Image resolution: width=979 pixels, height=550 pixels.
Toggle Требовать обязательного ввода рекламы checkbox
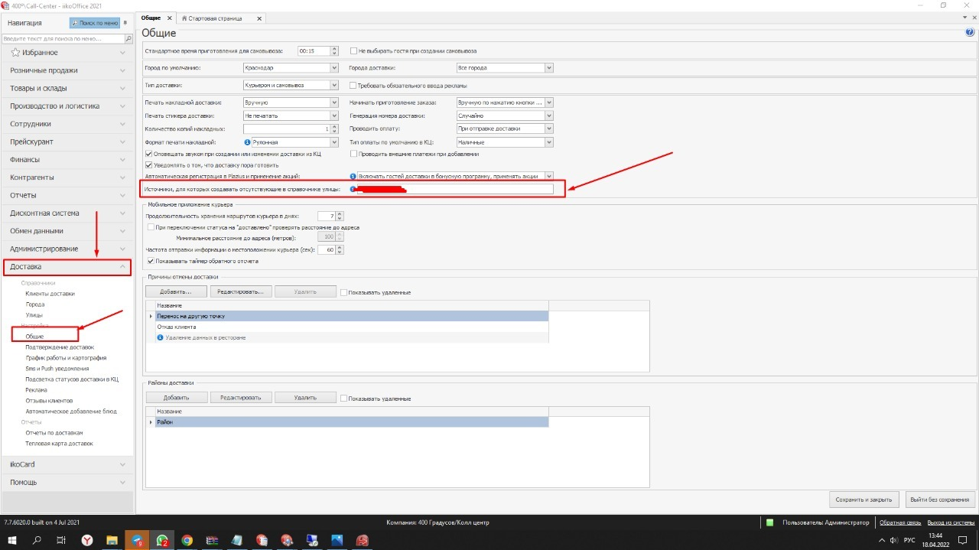pyautogui.click(x=354, y=86)
